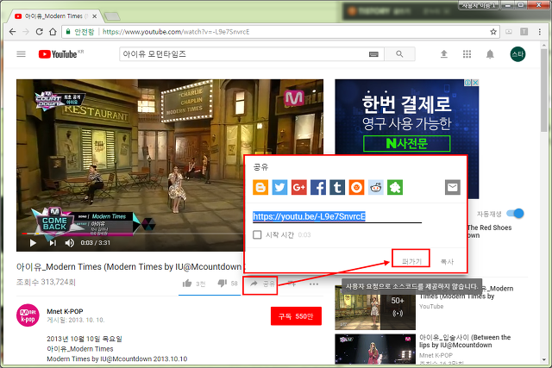Open a new browser tab
The height and width of the screenshot is (368, 552).
112,16
